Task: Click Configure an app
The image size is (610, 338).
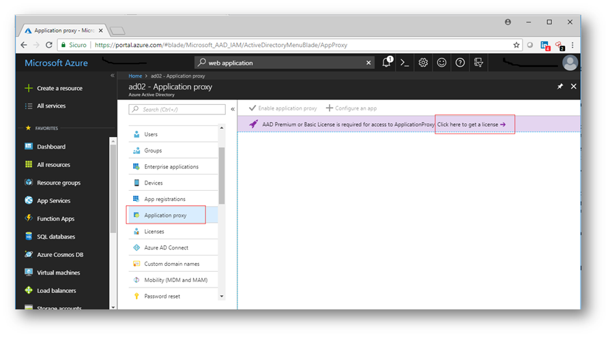Action: (351, 108)
